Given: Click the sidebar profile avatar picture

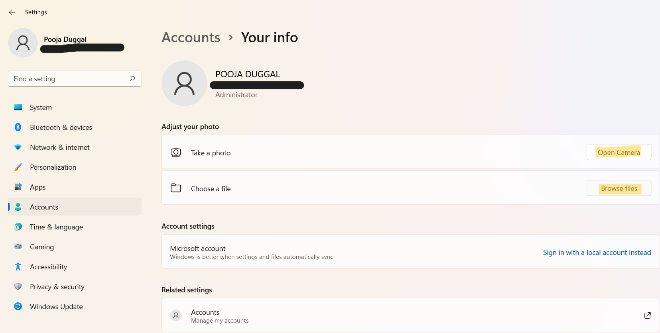Looking at the screenshot, I should [x=23, y=43].
